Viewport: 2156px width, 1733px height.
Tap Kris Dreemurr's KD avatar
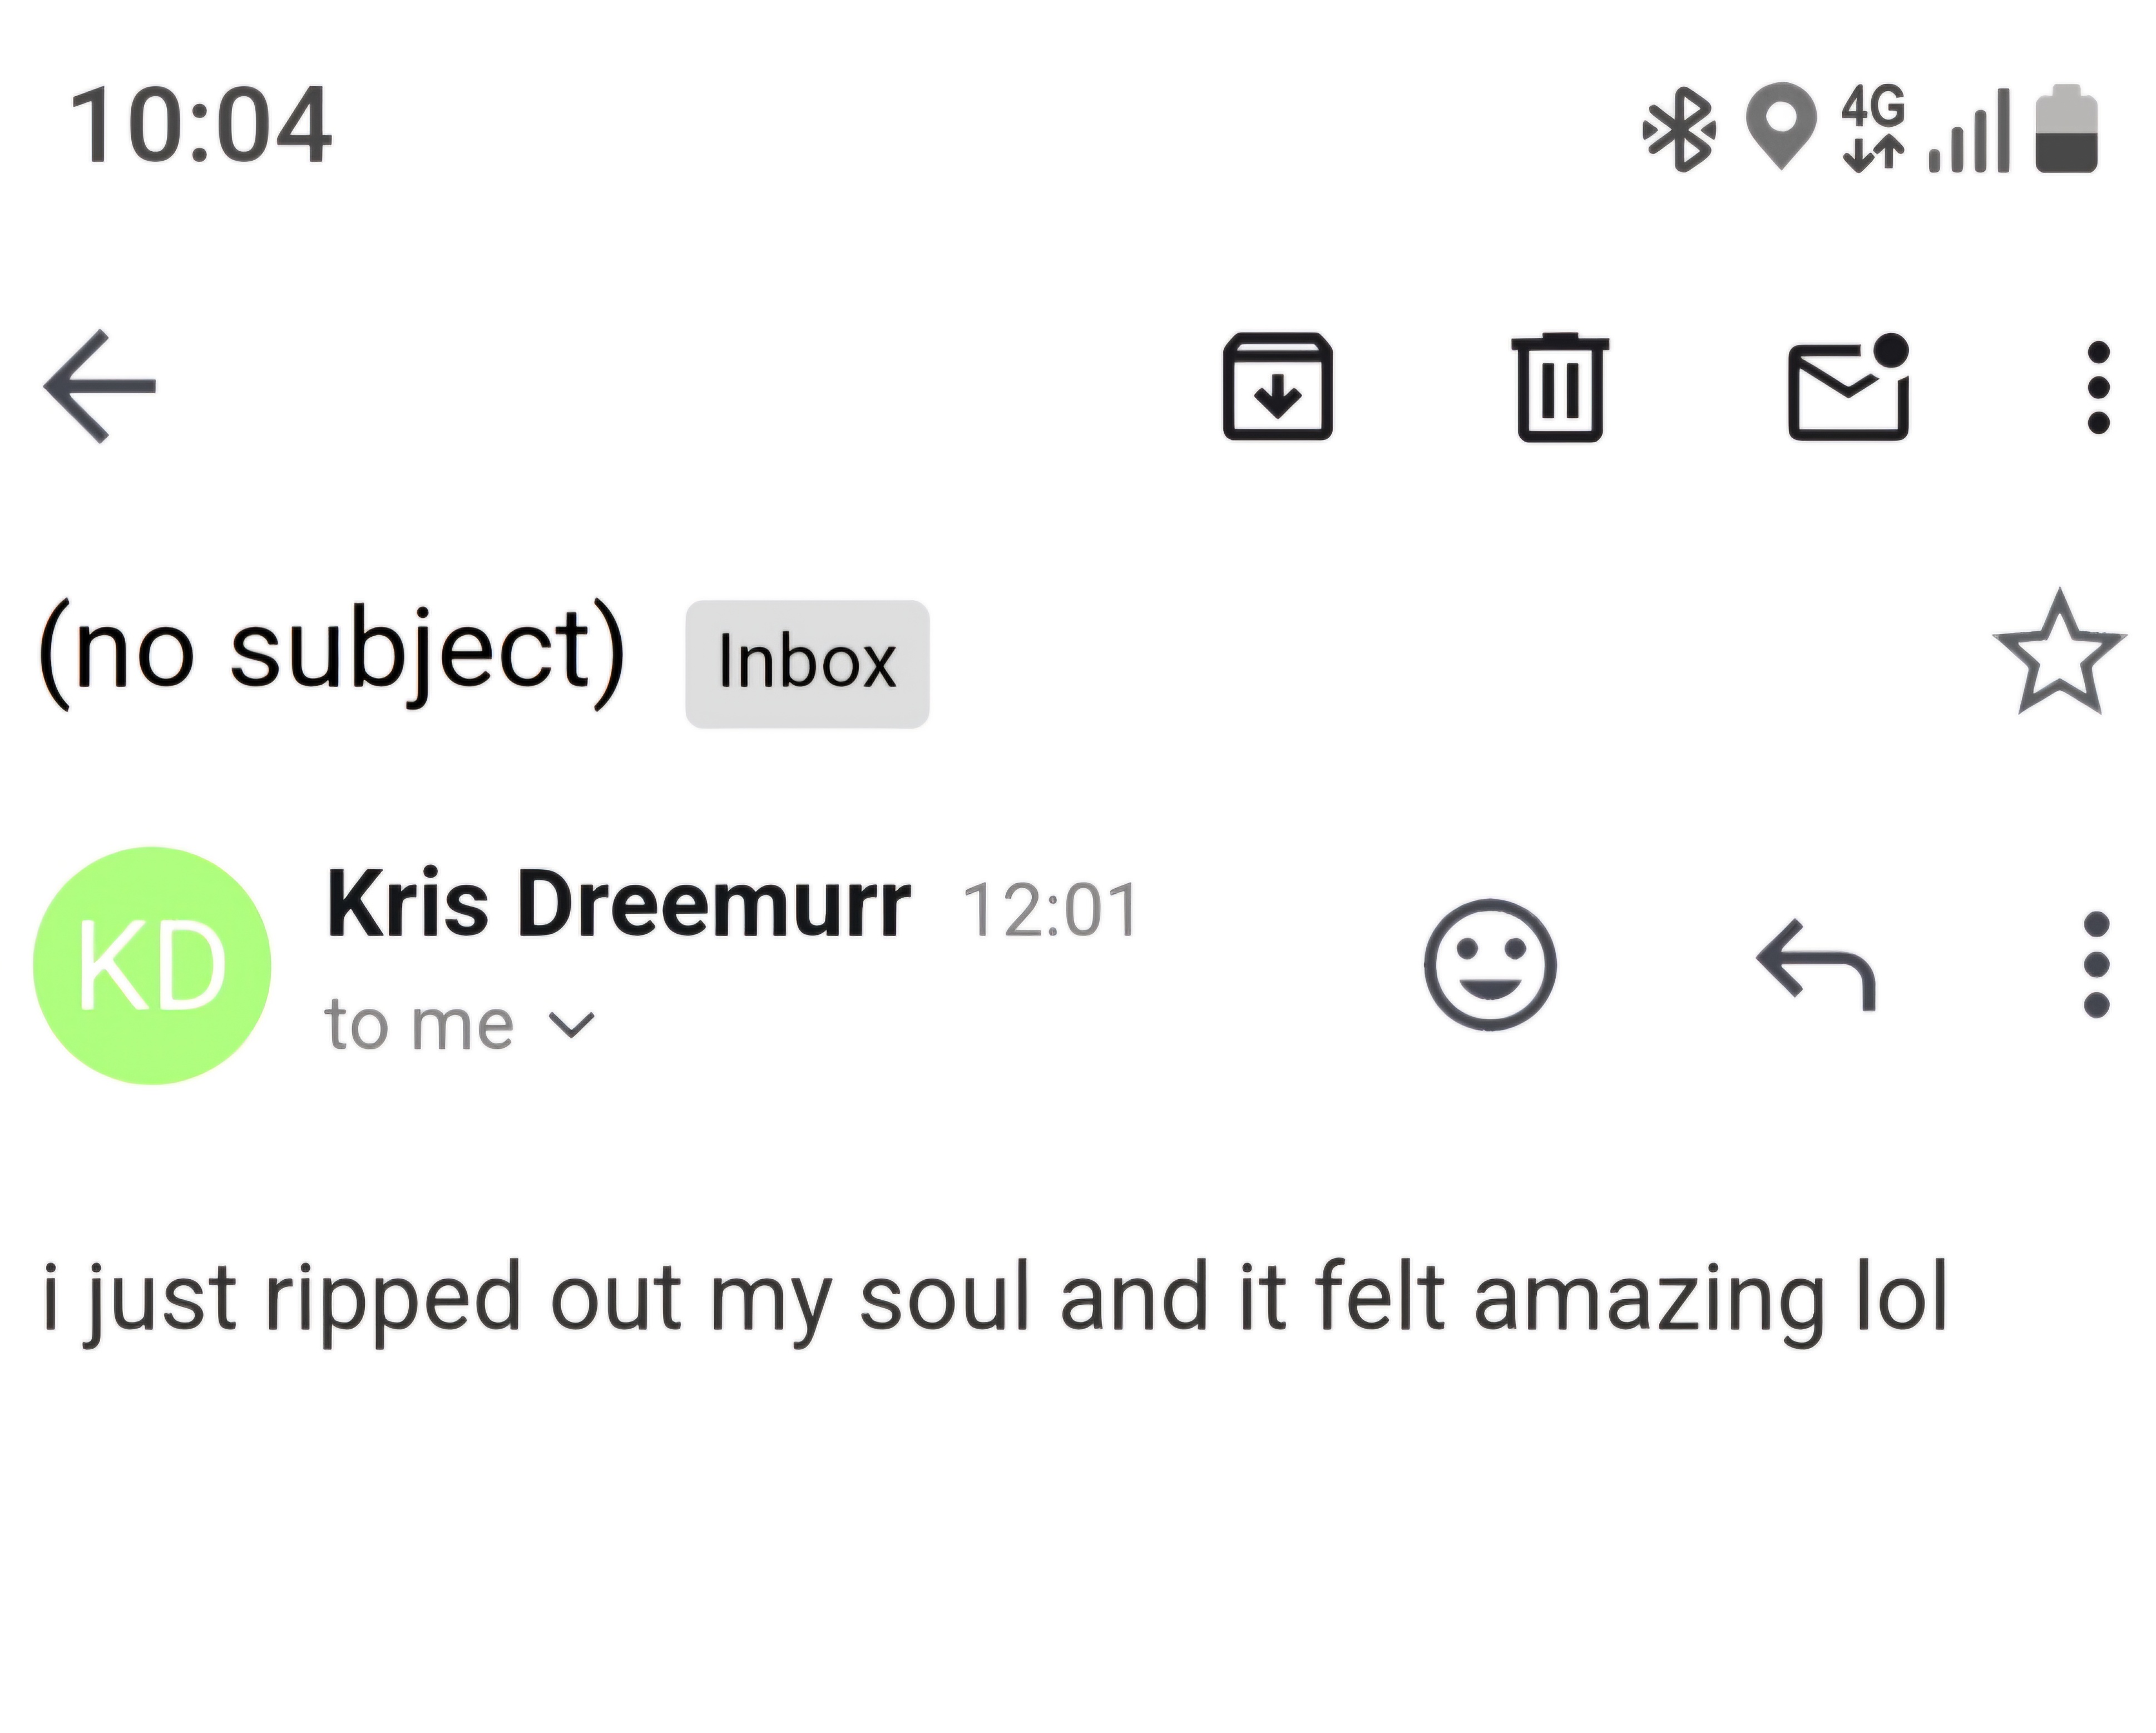(152, 965)
